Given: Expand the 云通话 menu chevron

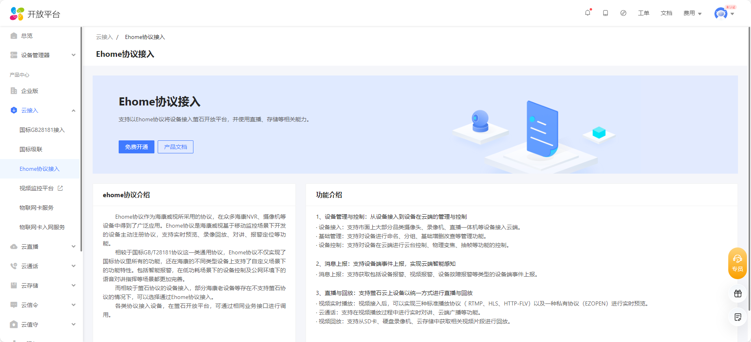Looking at the screenshot, I should pos(74,266).
